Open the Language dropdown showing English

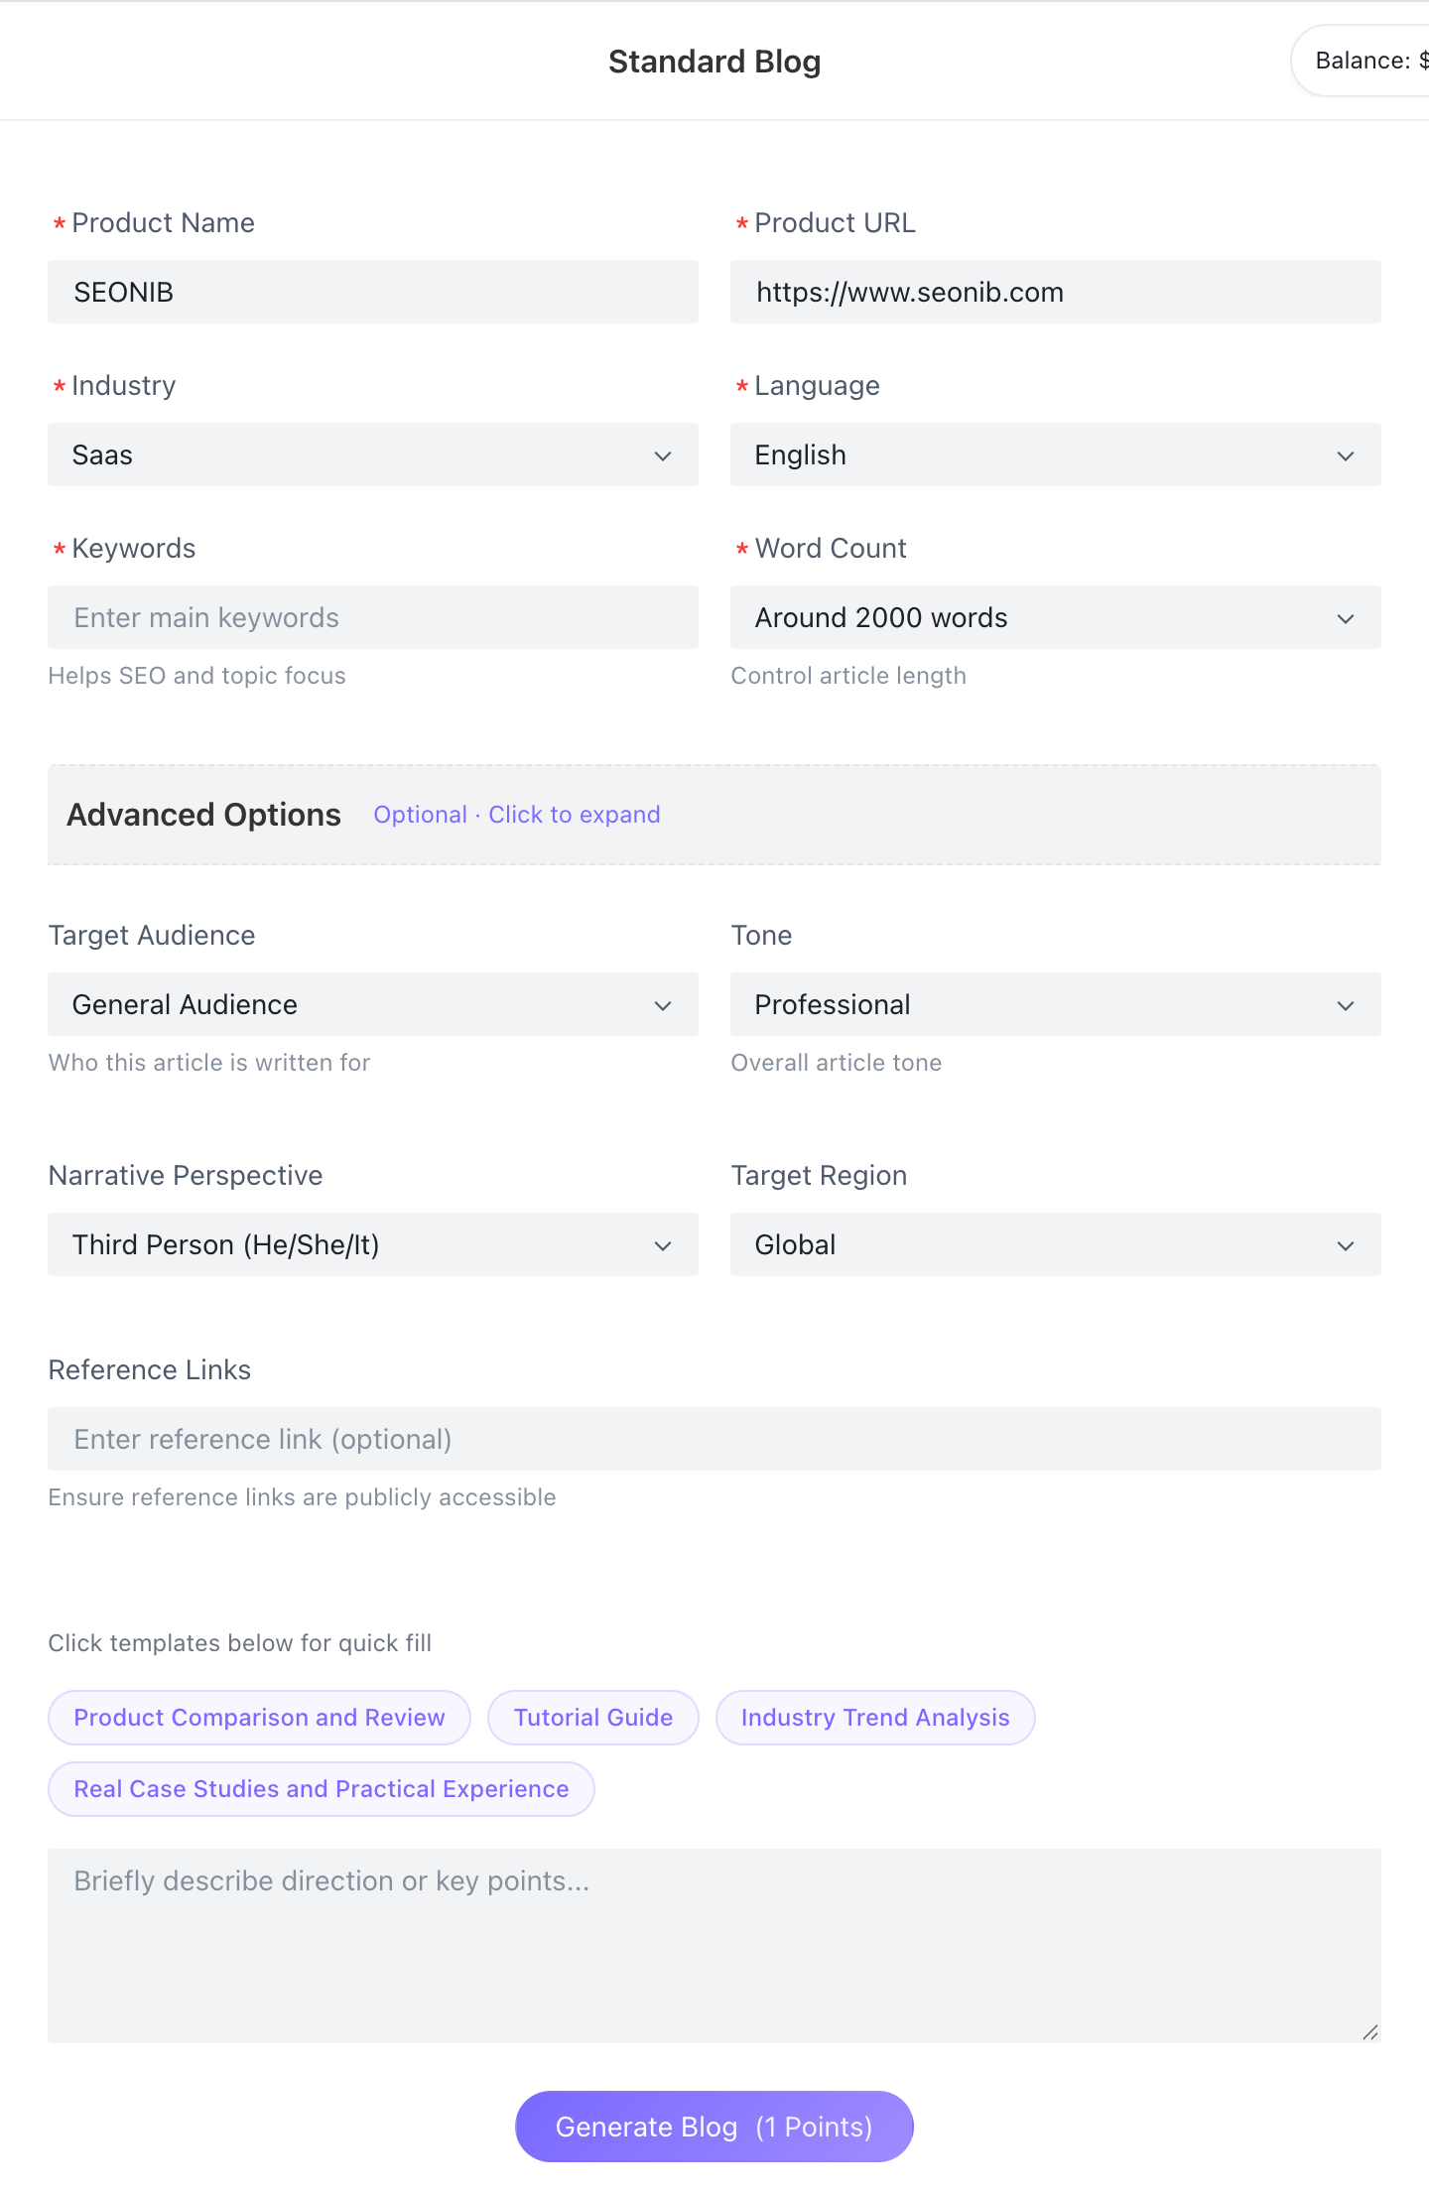pos(1055,454)
